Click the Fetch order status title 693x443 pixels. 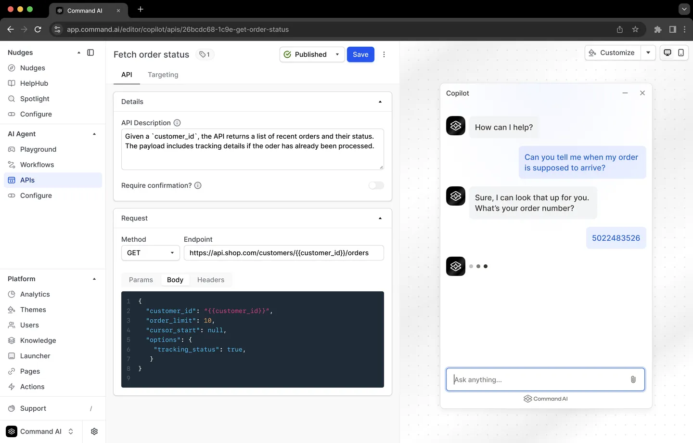pos(151,54)
